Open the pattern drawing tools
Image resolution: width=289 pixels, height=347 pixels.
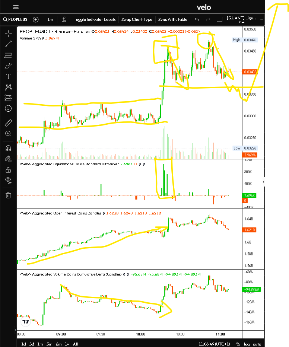pos(9,87)
